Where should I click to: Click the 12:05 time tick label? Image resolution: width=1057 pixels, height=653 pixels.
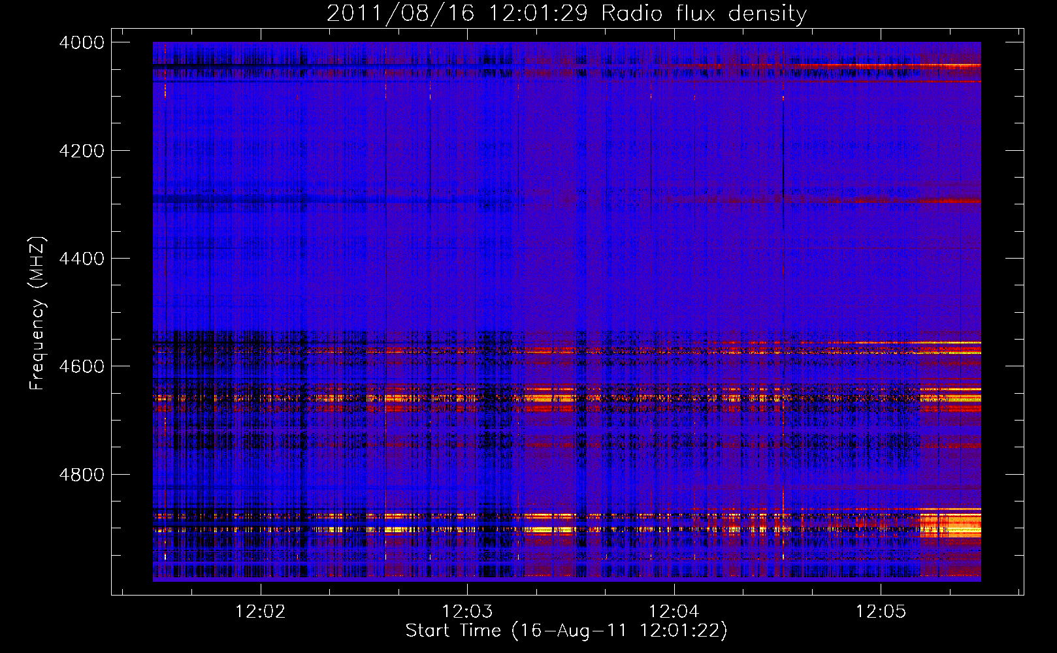pyautogui.click(x=881, y=612)
